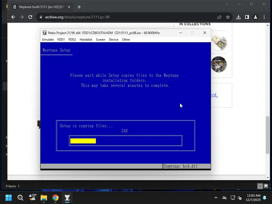The width and height of the screenshot is (272, 204).
Task: Open the FDD1 menu
Action: [x=61, y=40]
